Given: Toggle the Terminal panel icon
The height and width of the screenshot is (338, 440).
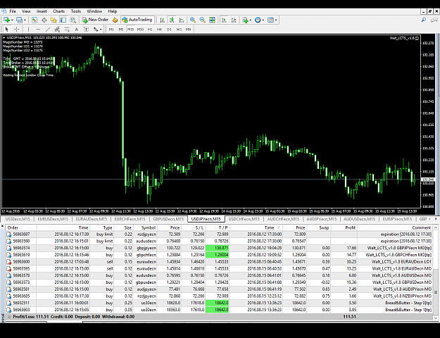Looking at the screenshot, I should [63, 20].
